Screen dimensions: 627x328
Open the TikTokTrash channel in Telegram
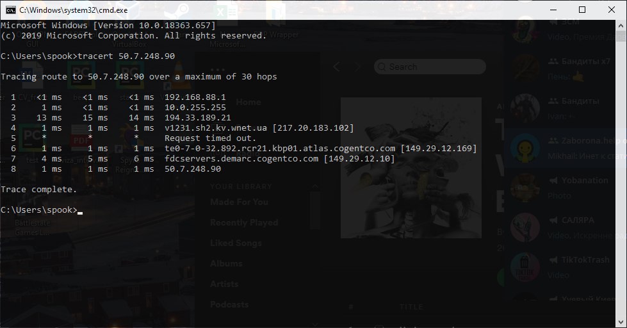tap(566, 267)
